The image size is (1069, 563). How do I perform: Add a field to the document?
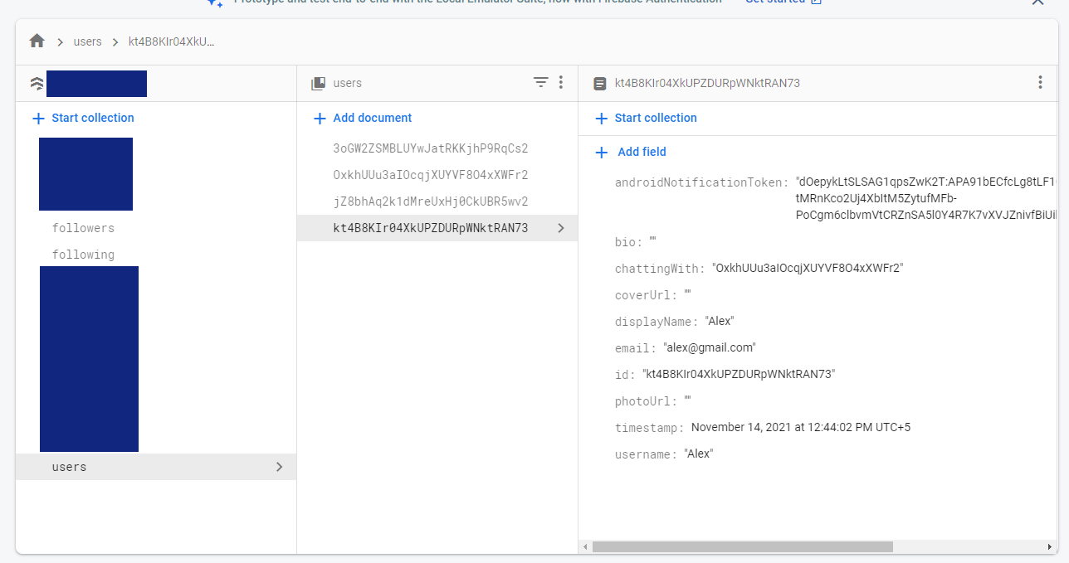click(x=632, y=152)
